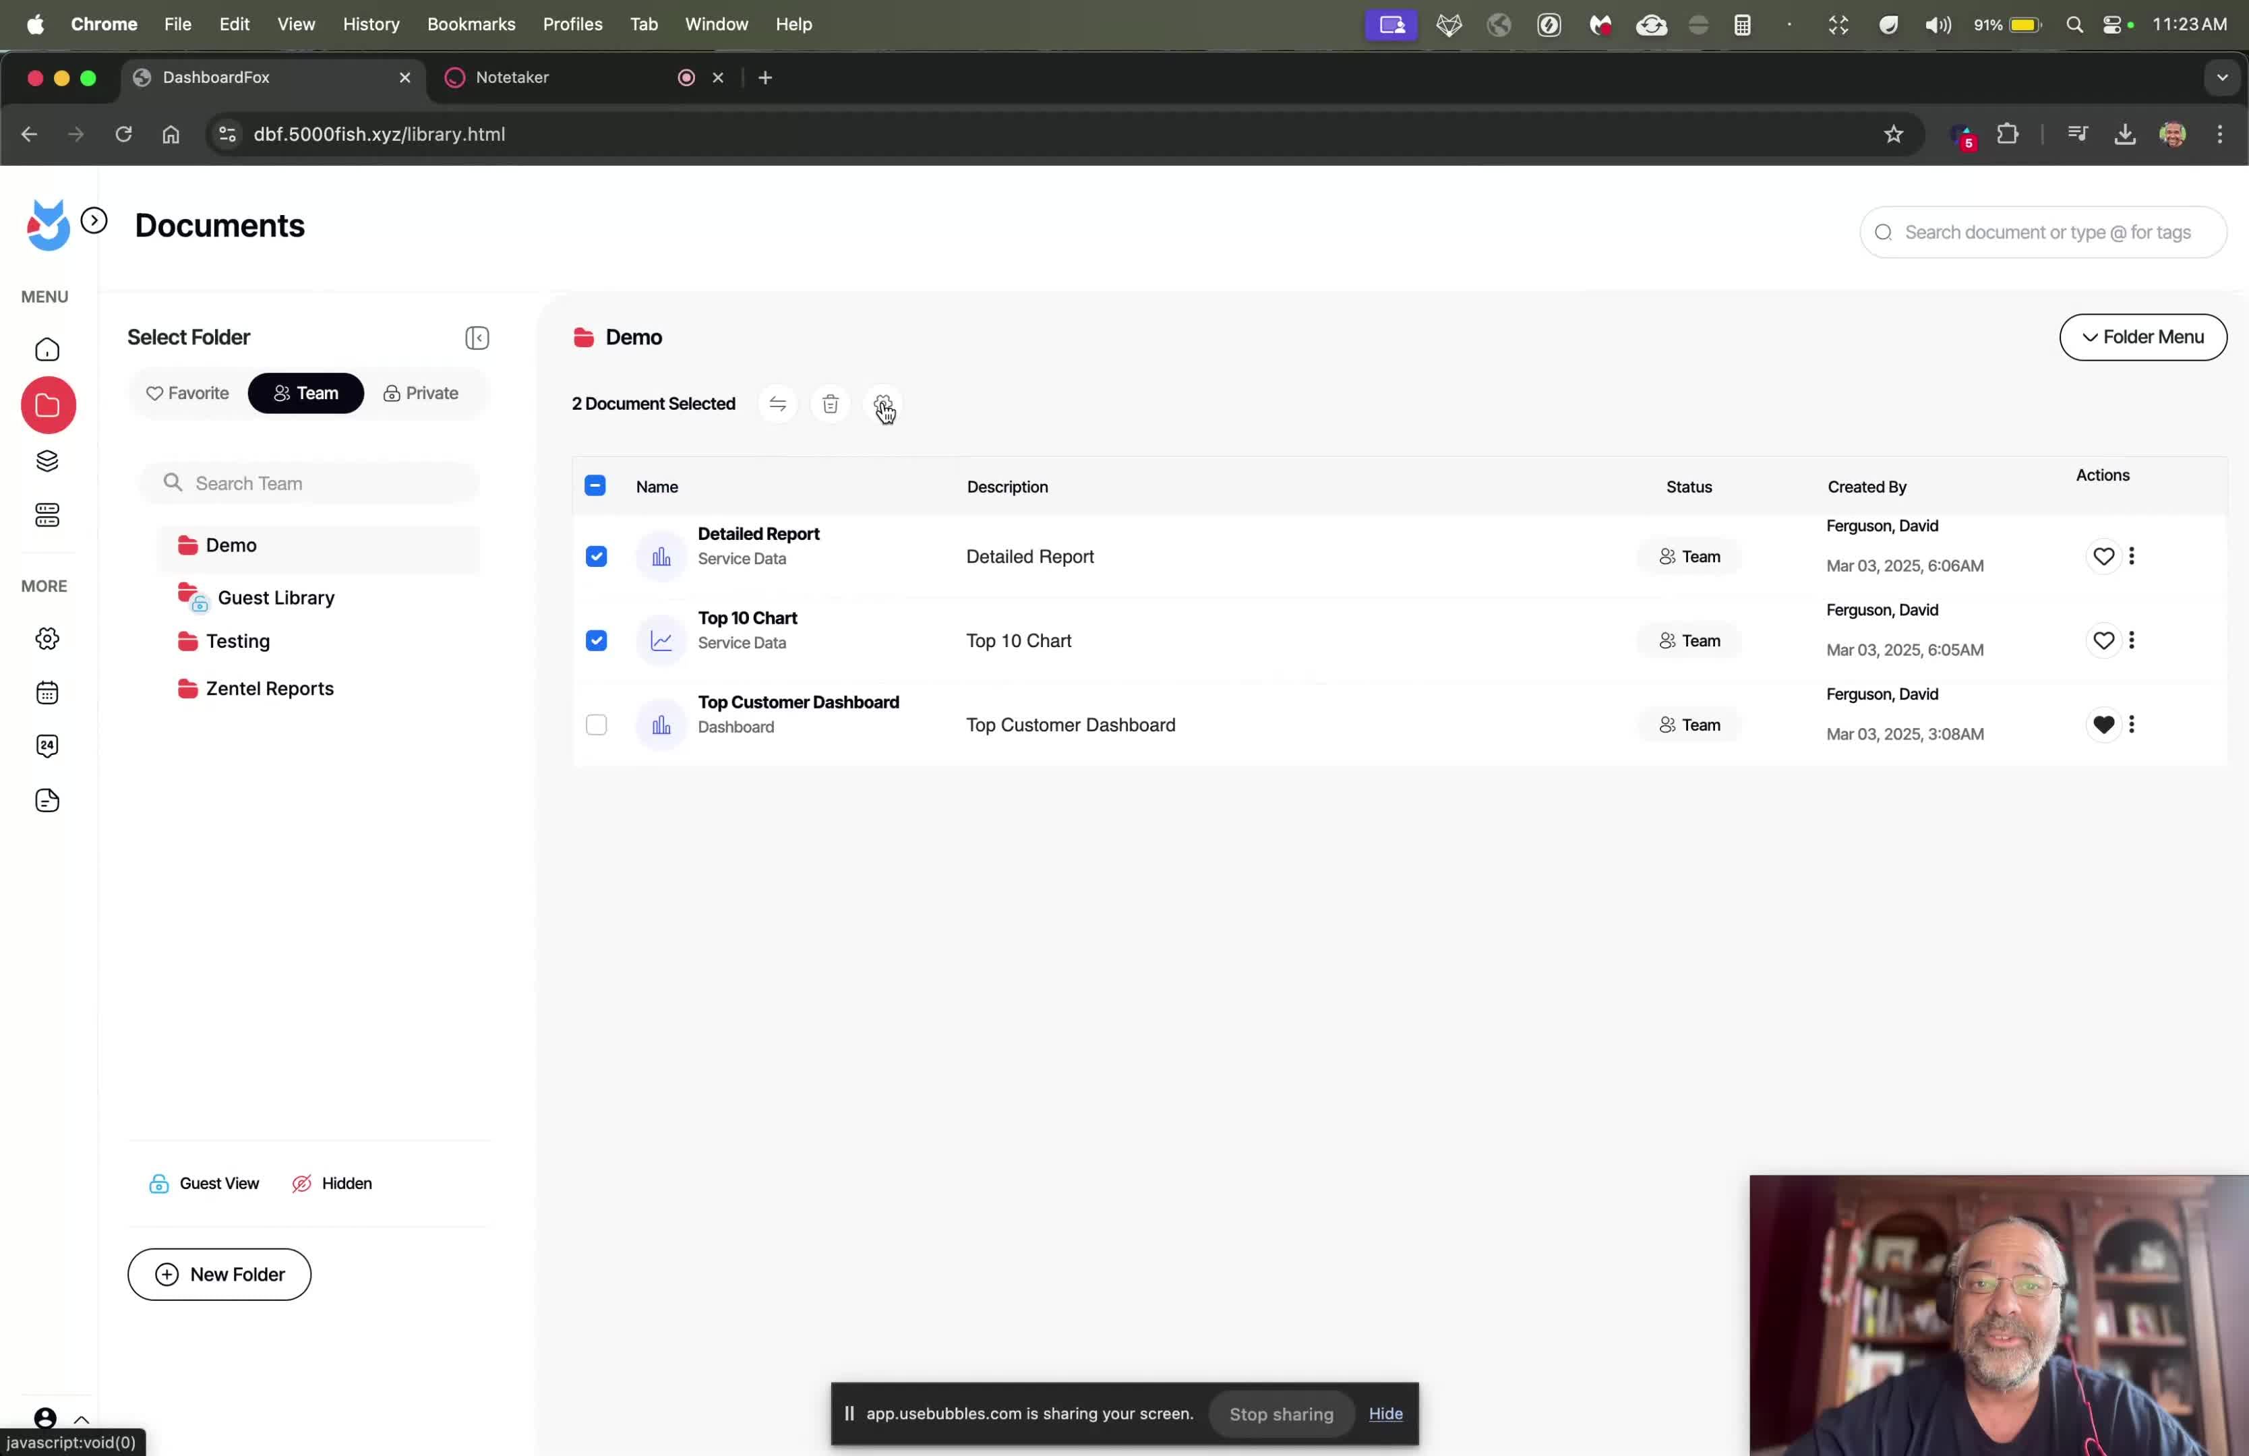Uncheck the Detailed Report checkbox

click(596, 557)
